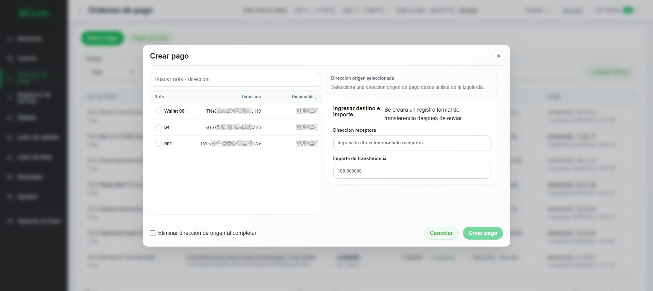Click the Importe de transferencia label
The height and width of the screenshot is (291, 653).
coord(359,159)
